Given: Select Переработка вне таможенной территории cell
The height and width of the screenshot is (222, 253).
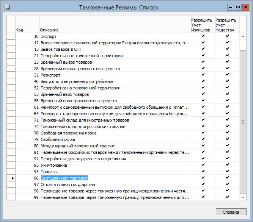Looking at the screenshot, I should pyautogui.click(x=115, y=56).
